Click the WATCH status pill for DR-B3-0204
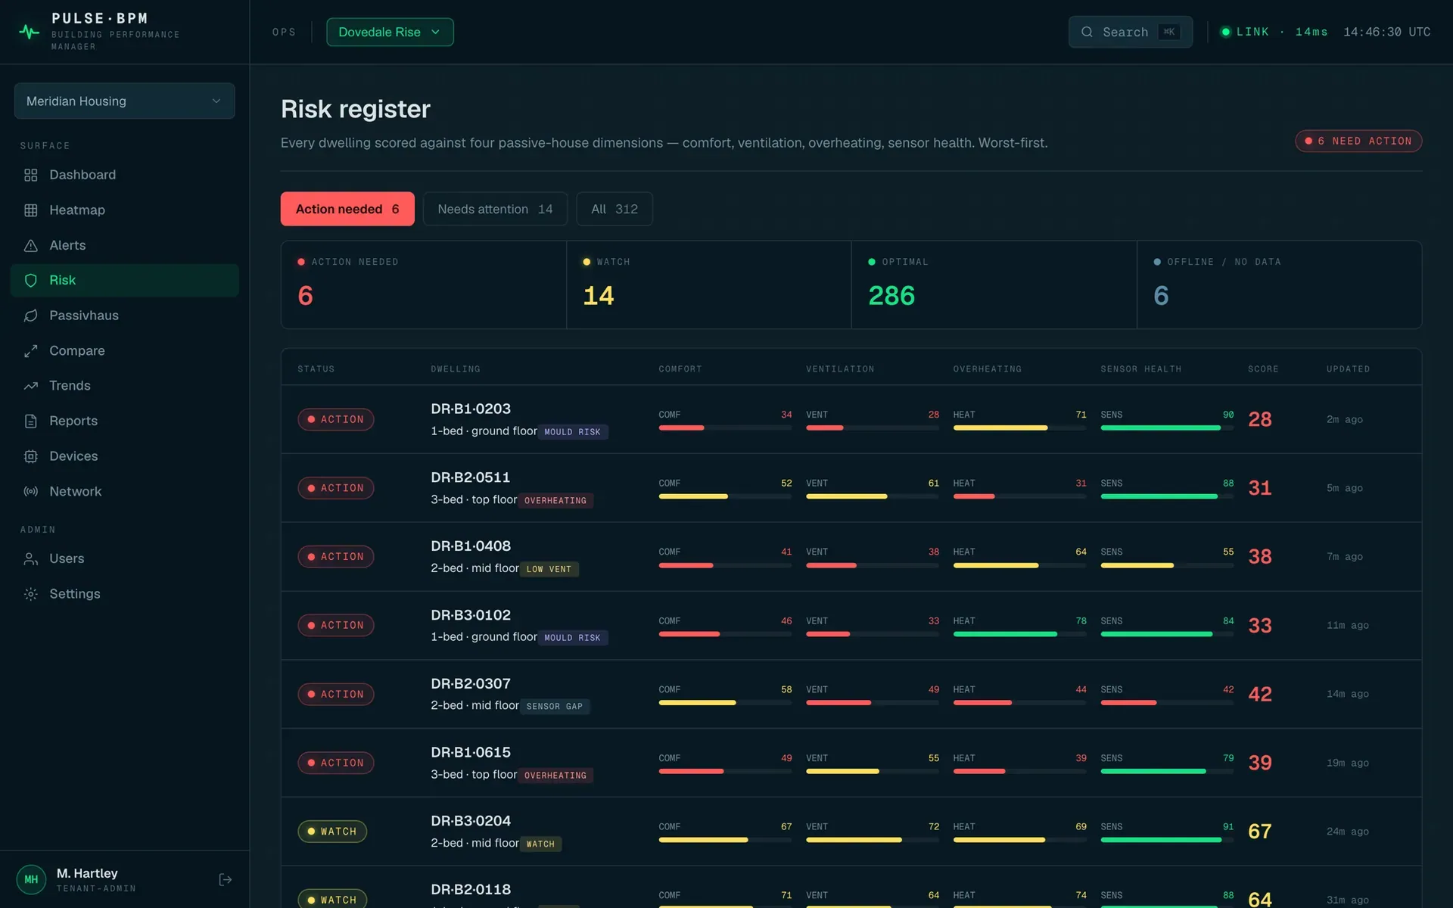 (332, 832)
